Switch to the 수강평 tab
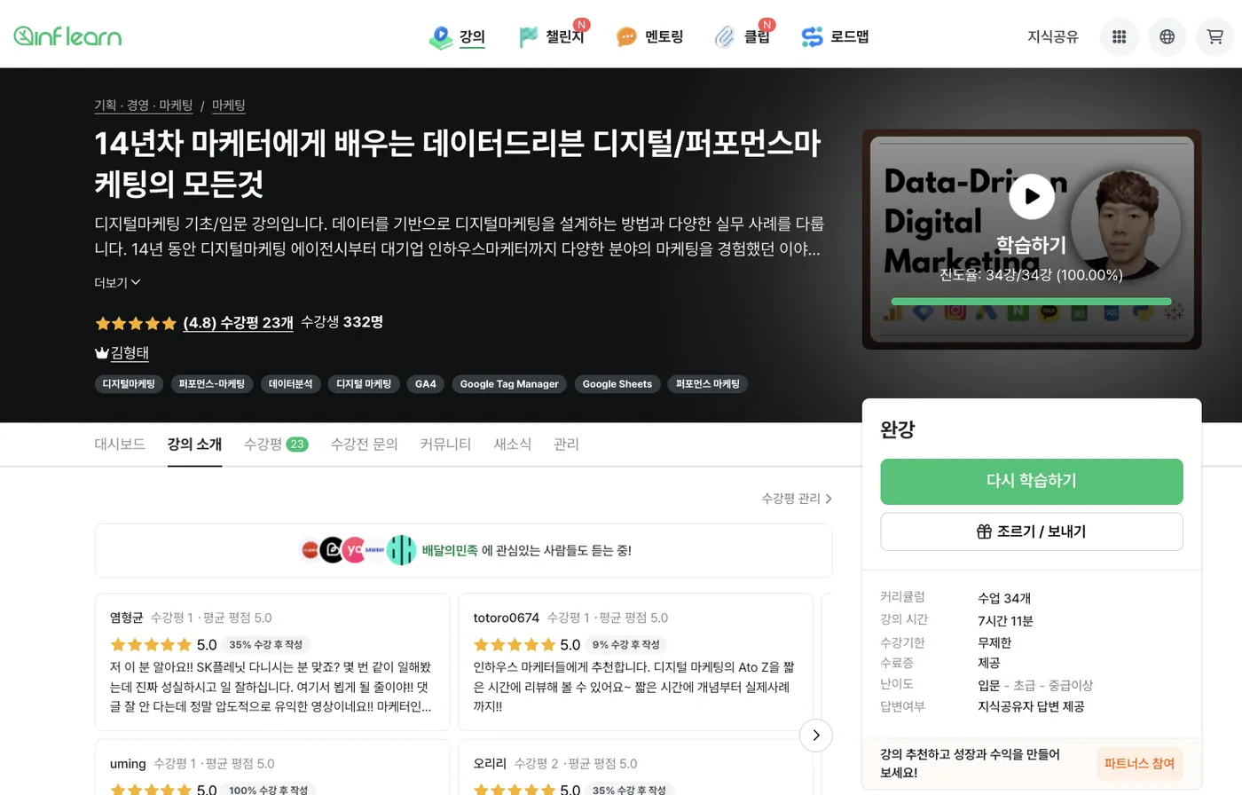Screen dimensions: 1242x795 pyautogui.click(x=276, y=444)
